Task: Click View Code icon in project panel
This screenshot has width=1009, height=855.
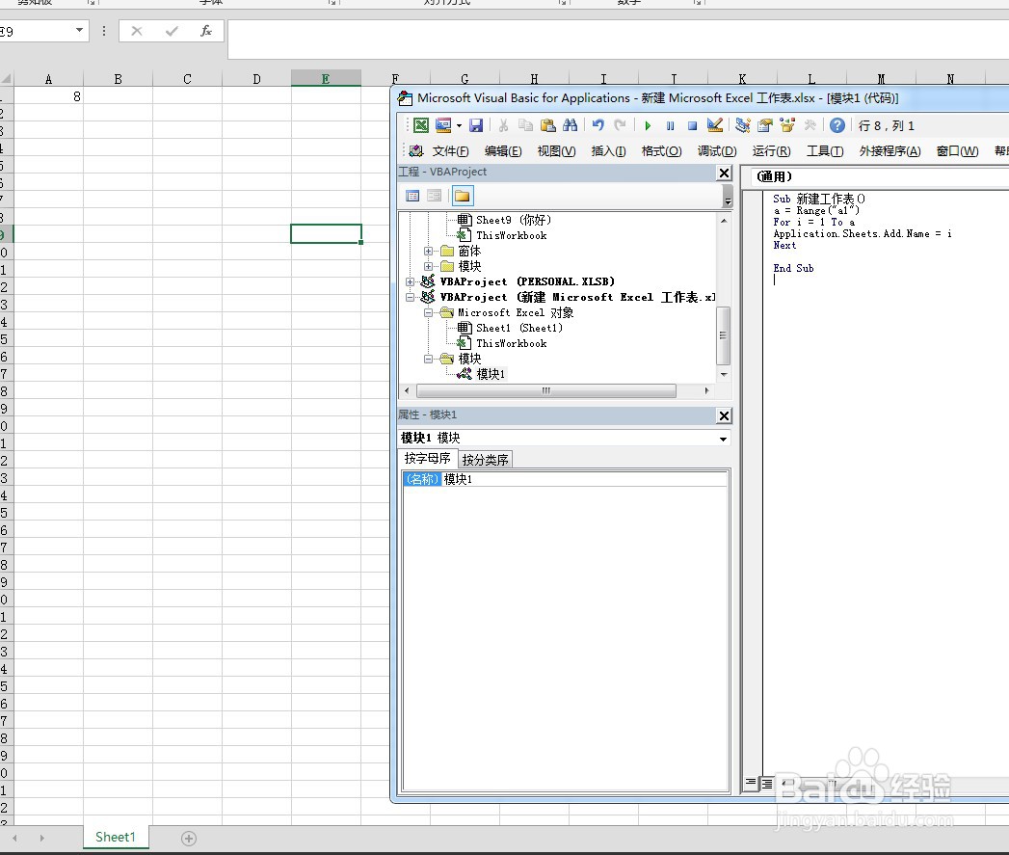Action: [x=413, y=196]
